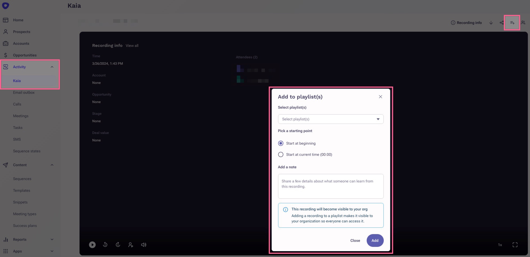Select Start at current time radio
The width and height of the screenshot is (530, 257).
[281, 154]
